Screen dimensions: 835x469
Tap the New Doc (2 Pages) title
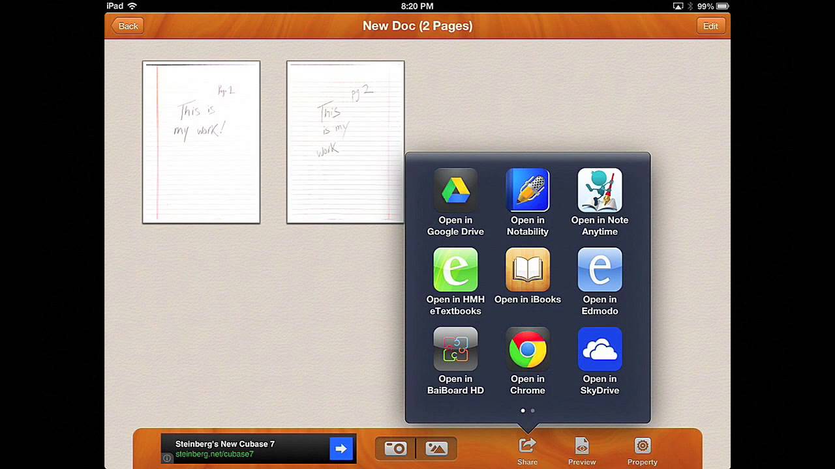[x=417, y=26]
